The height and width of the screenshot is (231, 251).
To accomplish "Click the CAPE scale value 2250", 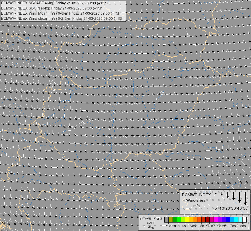I will pyautogui.click(x=226, y=226).
